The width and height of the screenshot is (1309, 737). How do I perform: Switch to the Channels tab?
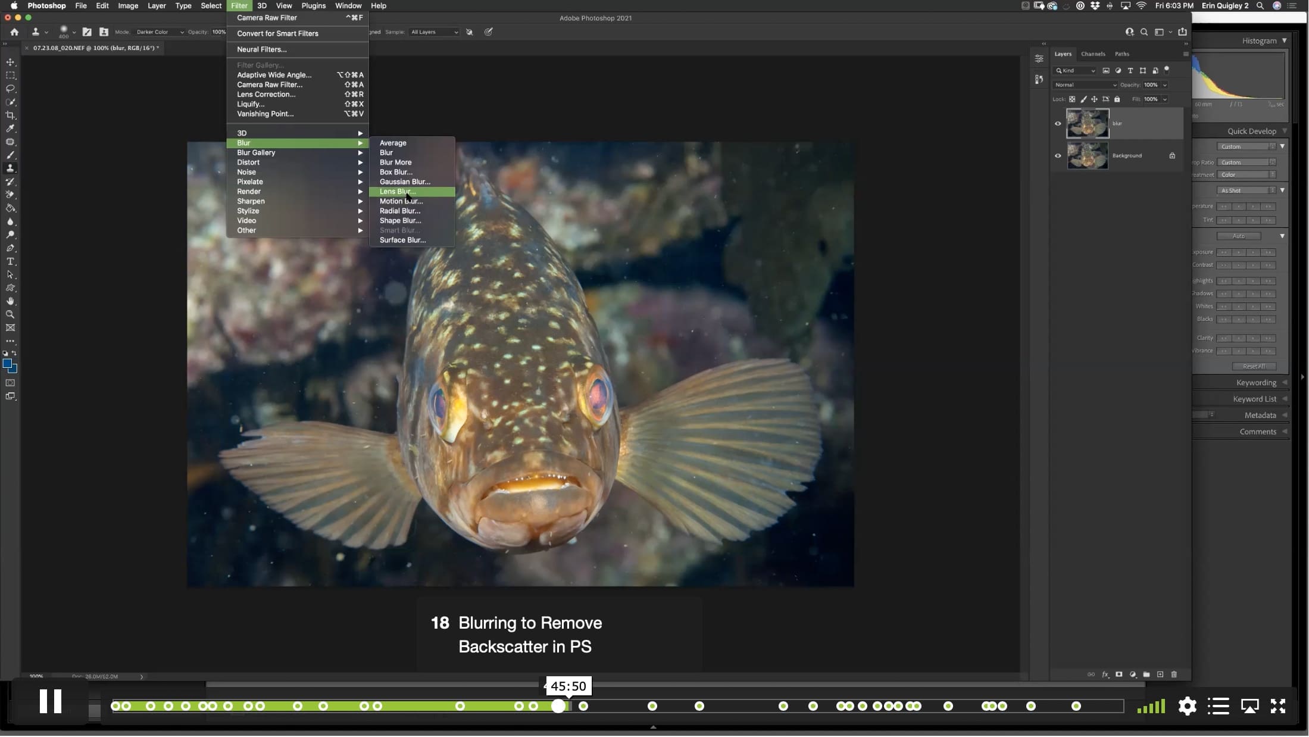(x=1093, y=54)
